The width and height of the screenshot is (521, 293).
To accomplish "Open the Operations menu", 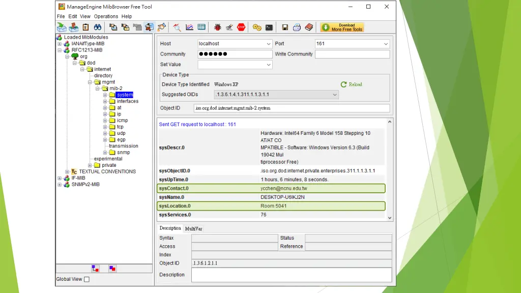I will click(106, 16).
